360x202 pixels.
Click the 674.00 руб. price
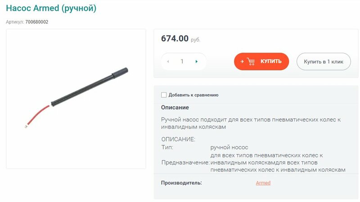tap(181, 39)
